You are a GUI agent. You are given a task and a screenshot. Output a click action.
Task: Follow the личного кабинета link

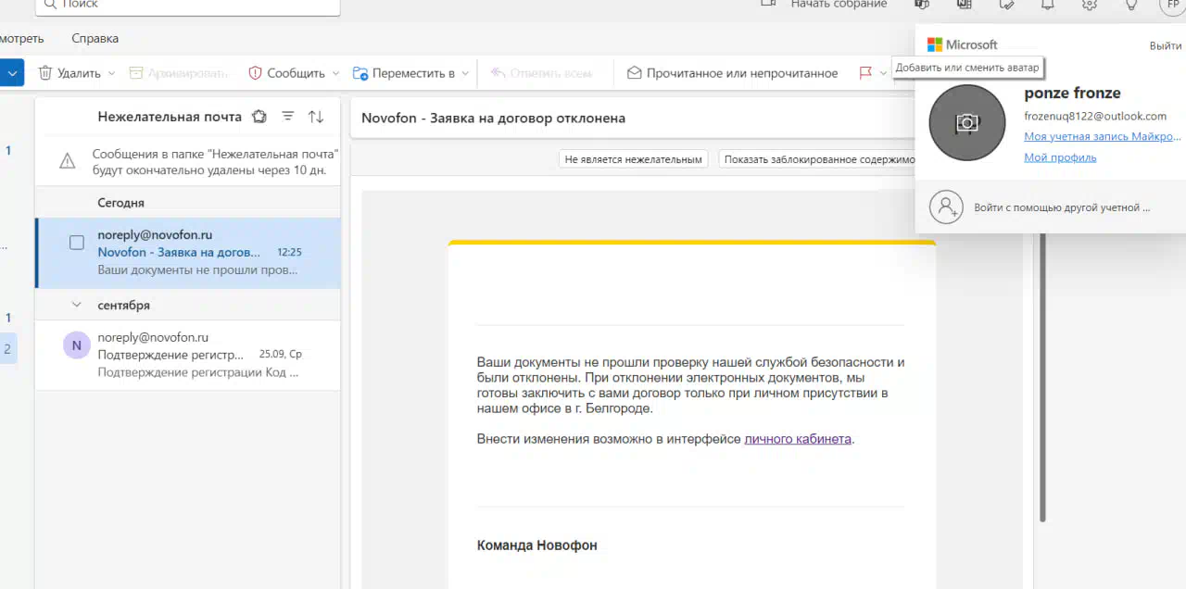[x=798, y=439]
